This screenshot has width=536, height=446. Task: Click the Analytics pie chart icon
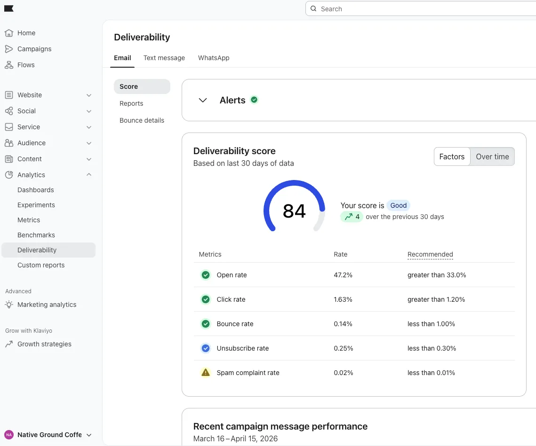click(x=9, y=175)
